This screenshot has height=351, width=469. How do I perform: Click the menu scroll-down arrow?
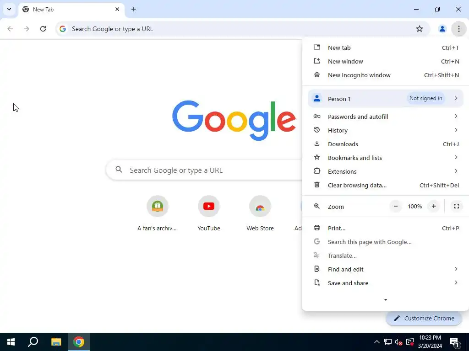(x=386, y=300)
